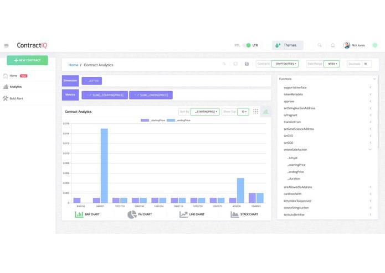Image resolution: width=385 pixels, height=273 pixels.
Task: Click the circular icon beside save
Action: click(235, 64)
